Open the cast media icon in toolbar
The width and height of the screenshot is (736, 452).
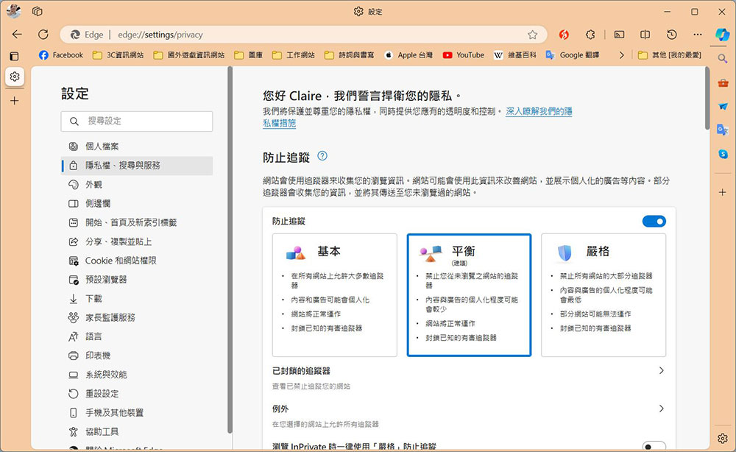[619, 35]
